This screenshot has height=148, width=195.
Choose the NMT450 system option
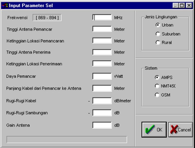coord(157,86)
